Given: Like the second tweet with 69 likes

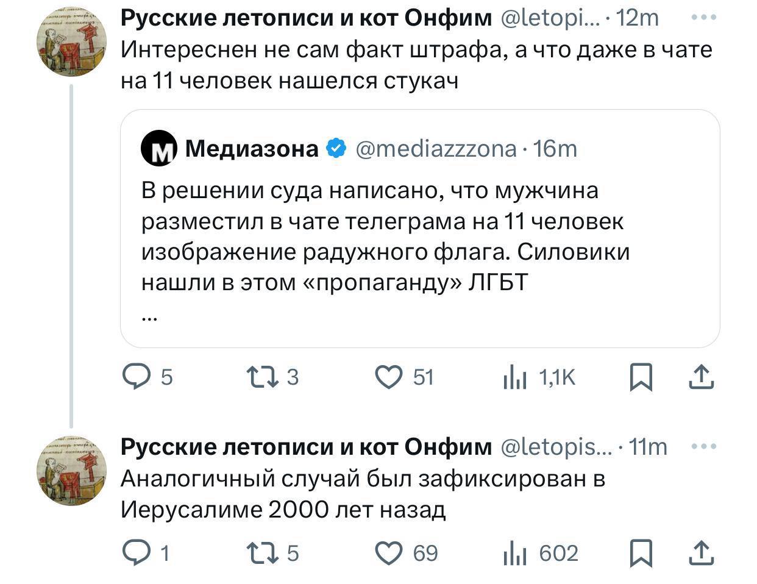Looking at the screenshot, I should (388, 553).
